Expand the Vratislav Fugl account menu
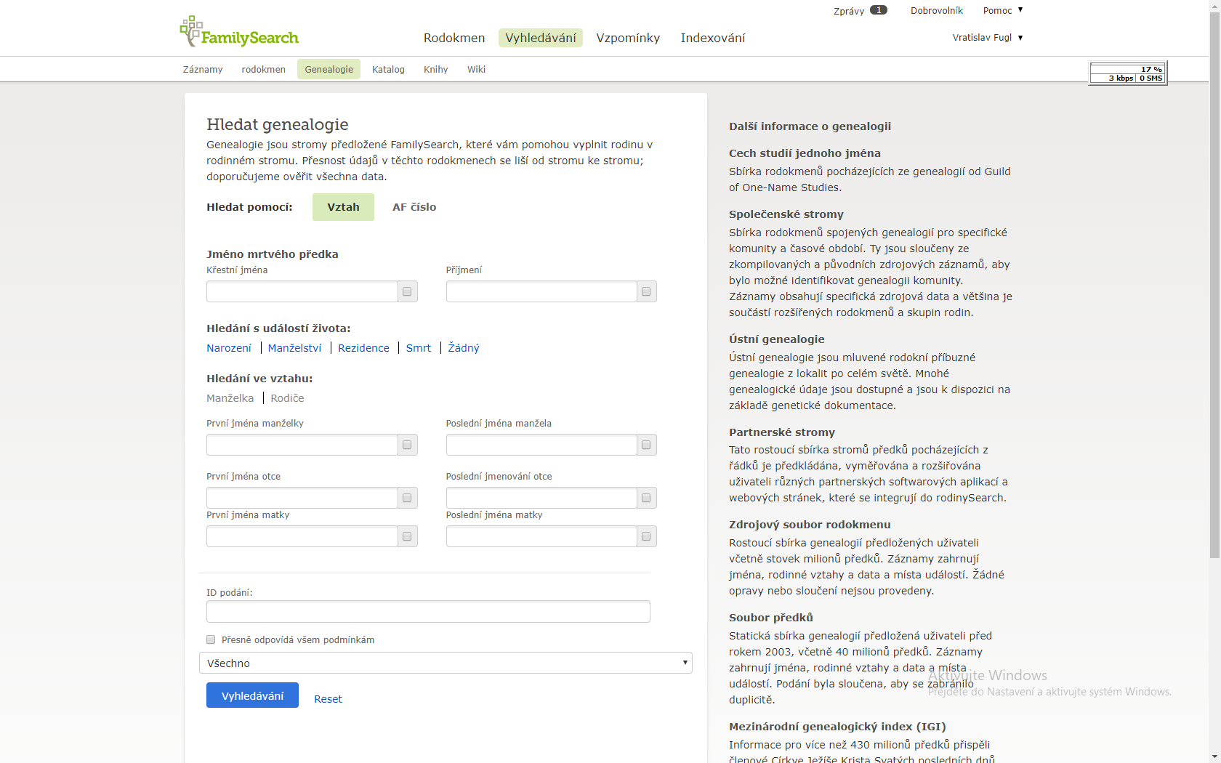The height and width of the screenshot is (763, 1221). pos(987,38)
